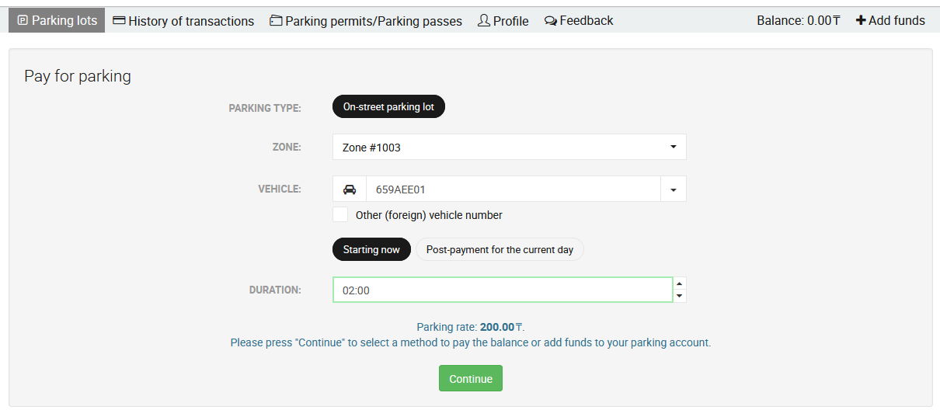Image resolution: width=940 pixels, height=417 pixels.
Task: Expand the vehicle number dropdown arrow
Action: pyautogui.click(x=673, y=189)
